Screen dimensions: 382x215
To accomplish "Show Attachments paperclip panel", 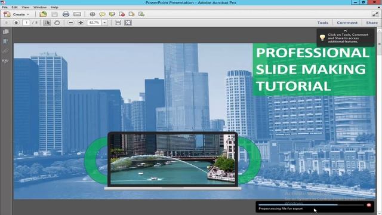I will [5, 51].
